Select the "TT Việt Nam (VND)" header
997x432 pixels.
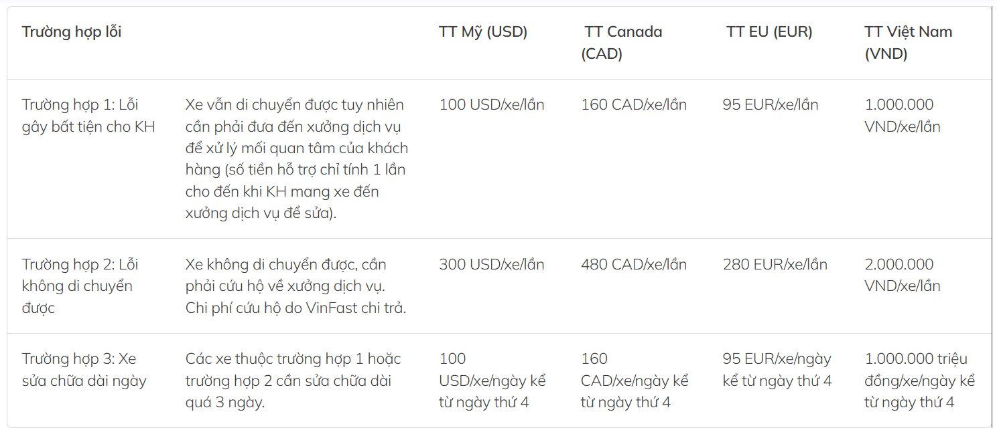[x=908, y=43]
